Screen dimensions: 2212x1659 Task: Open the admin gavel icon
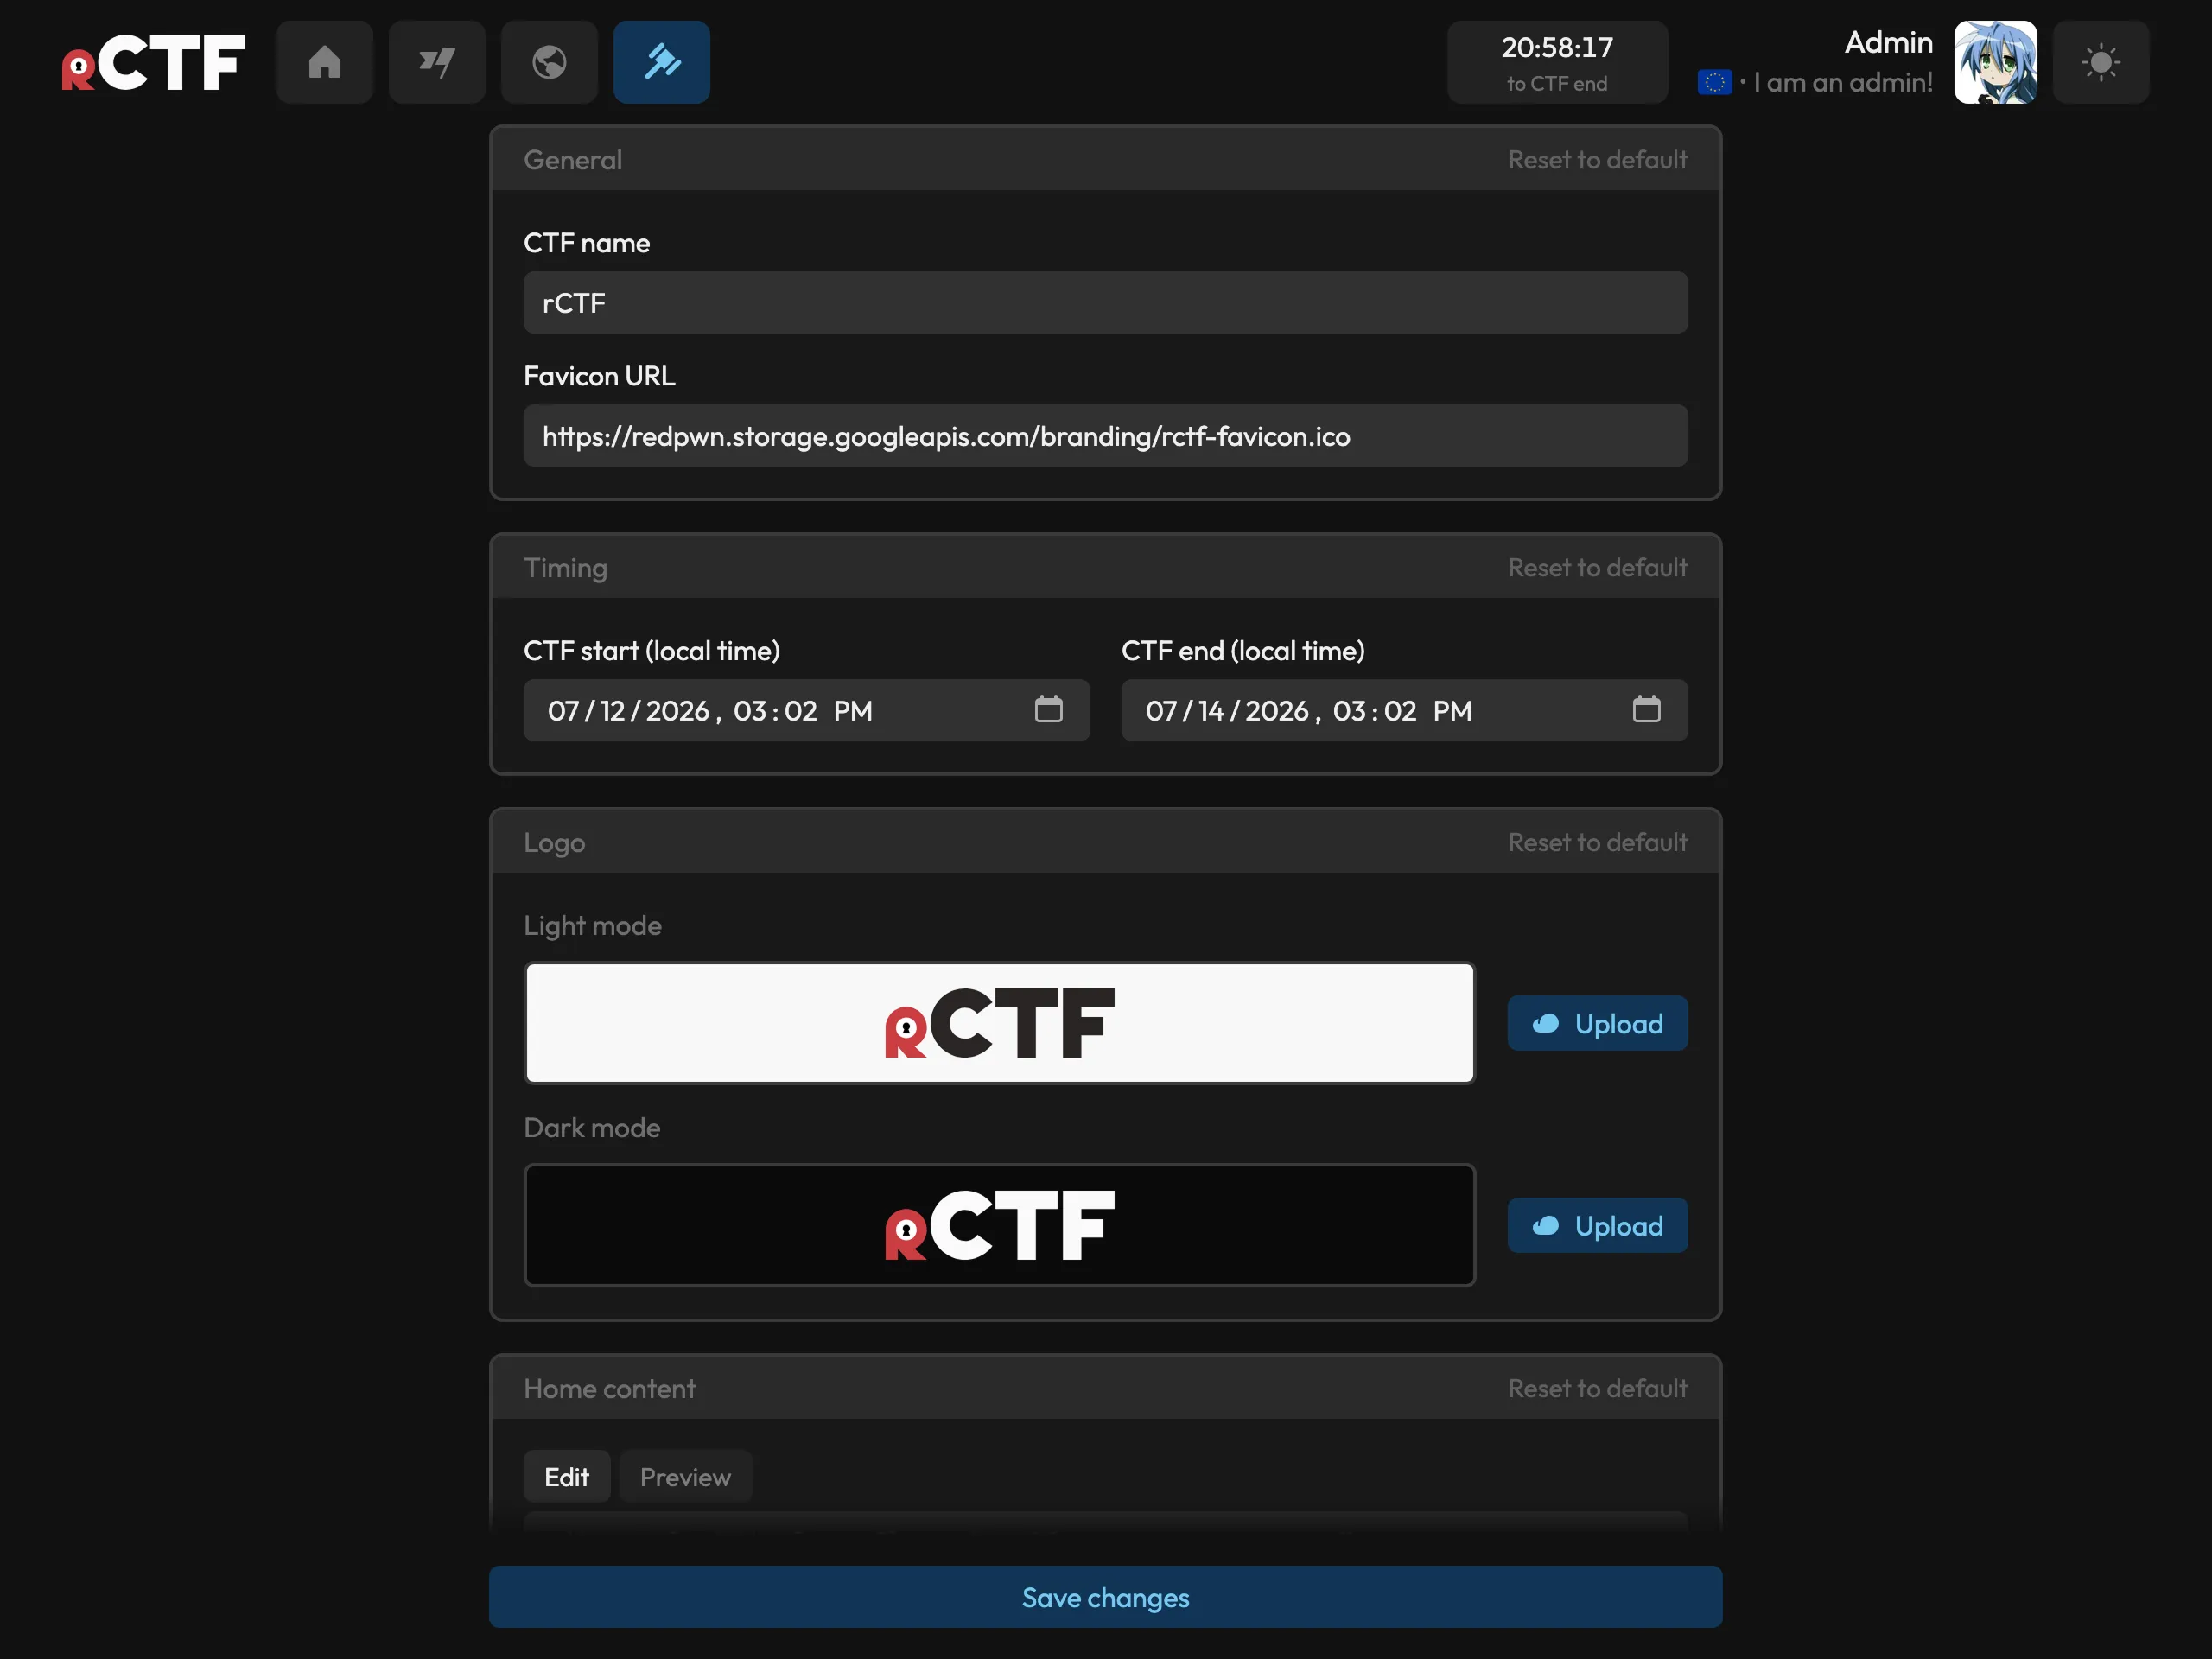click(661, 62)
